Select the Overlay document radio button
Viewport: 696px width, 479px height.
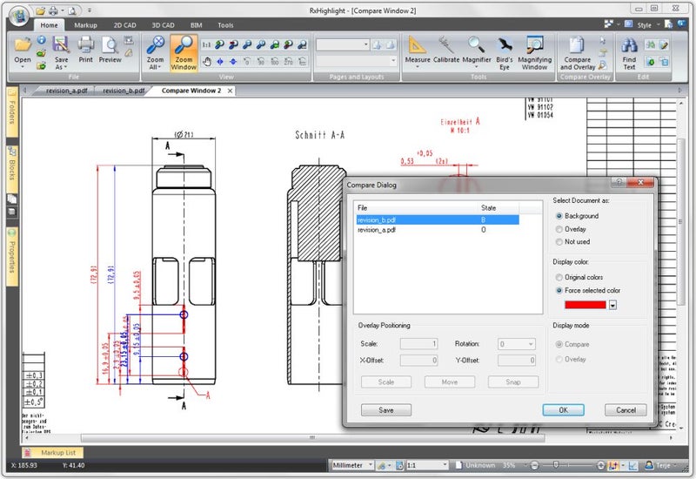(x=559, y=229)
